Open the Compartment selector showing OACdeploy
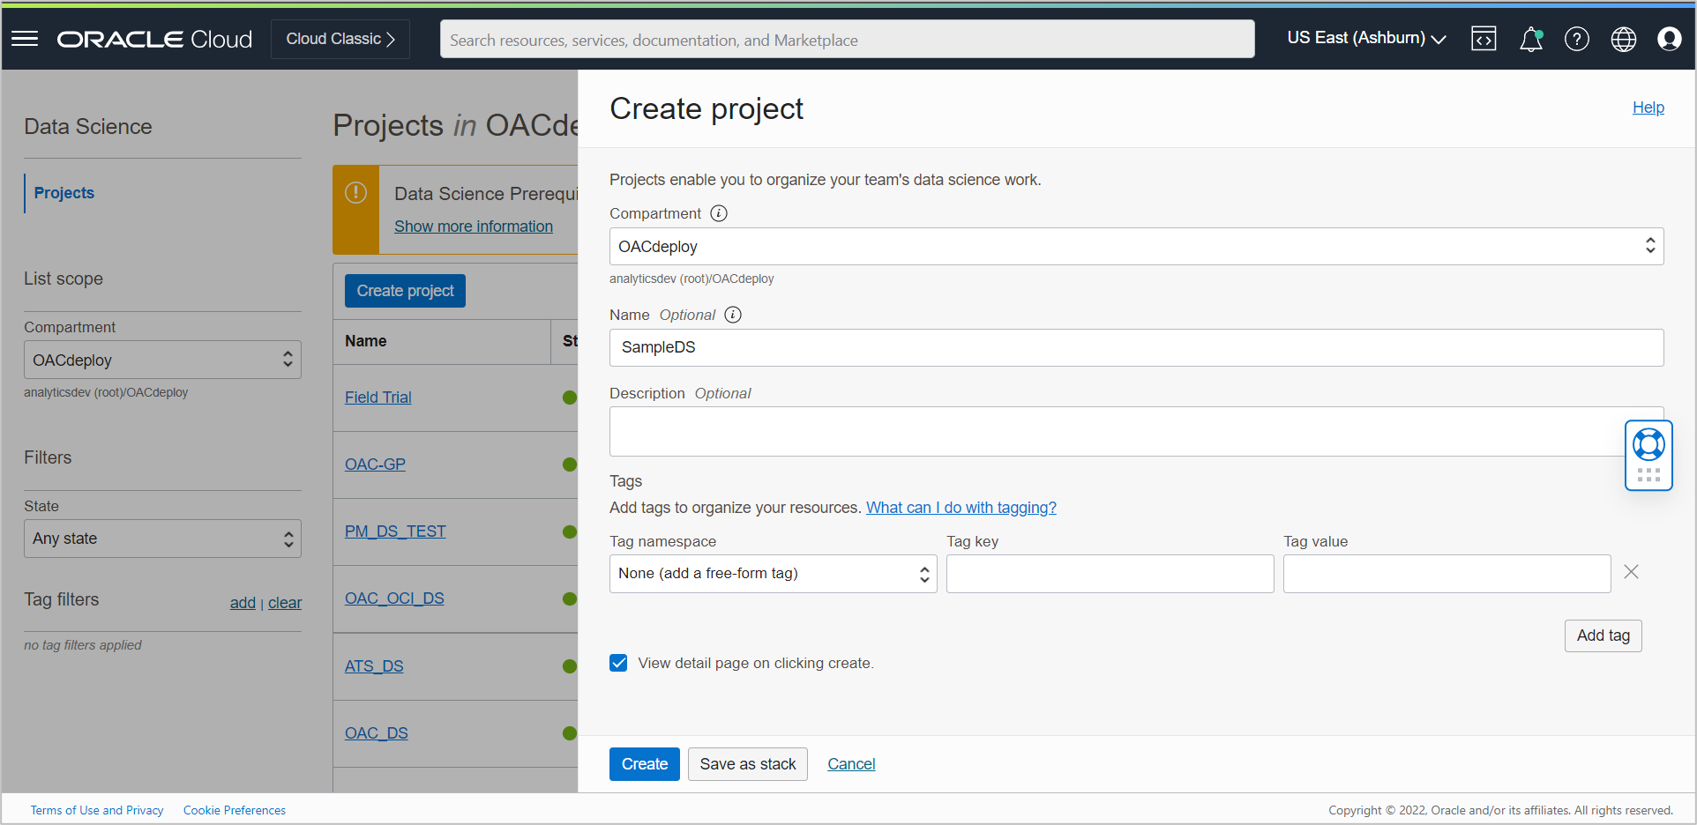 pyautogui.click(x=1135, y=246)
